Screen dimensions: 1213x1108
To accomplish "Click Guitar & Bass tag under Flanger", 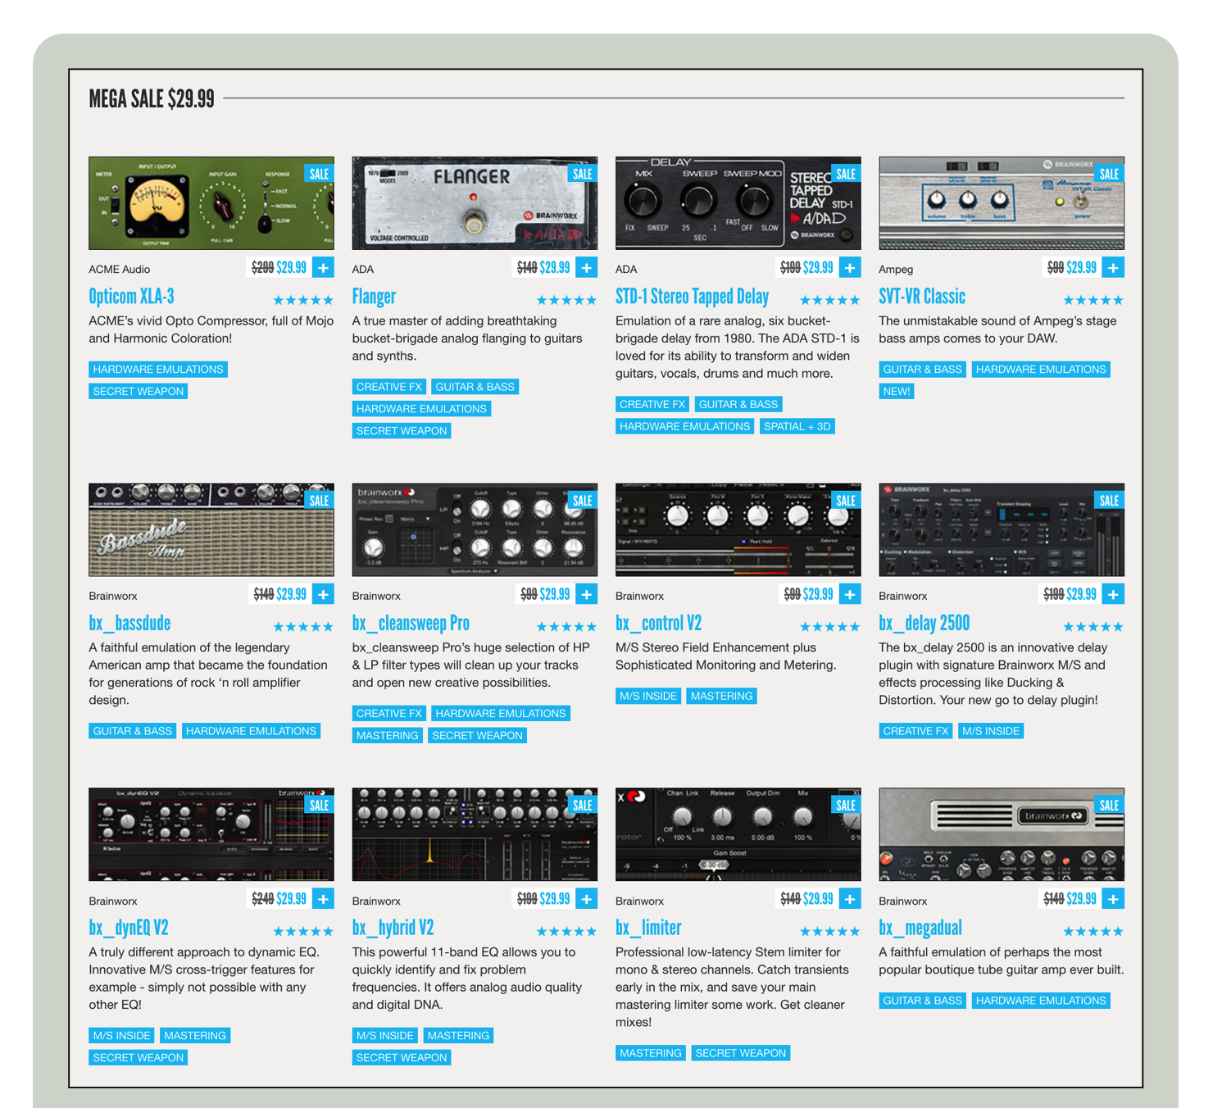I will 475,387.
